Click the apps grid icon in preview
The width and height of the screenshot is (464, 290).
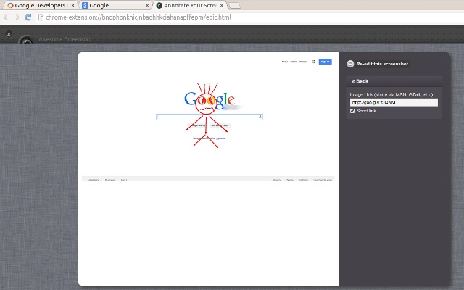tap(313, 62)
